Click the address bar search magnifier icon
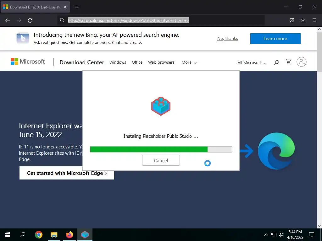Screen dimensions: 322x241 pyautogui.click(x=62, y=20)
